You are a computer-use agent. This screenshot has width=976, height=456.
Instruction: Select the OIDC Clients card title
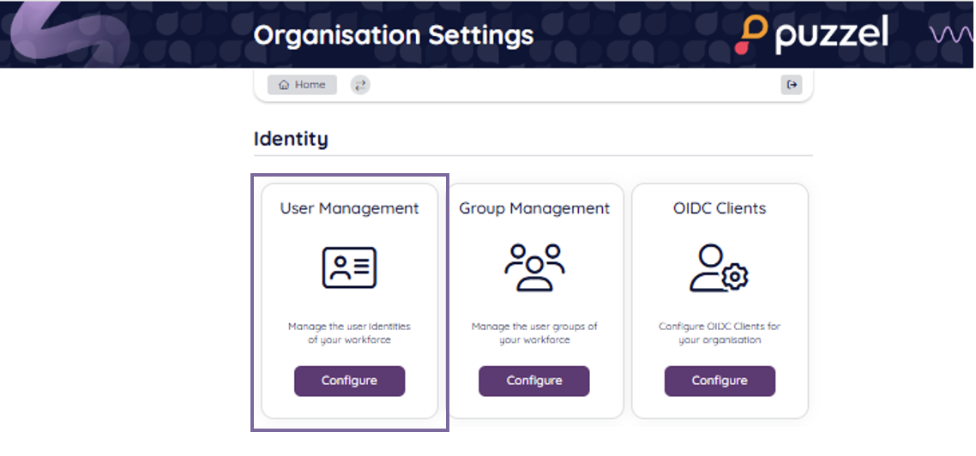click(x=720, y=208)
